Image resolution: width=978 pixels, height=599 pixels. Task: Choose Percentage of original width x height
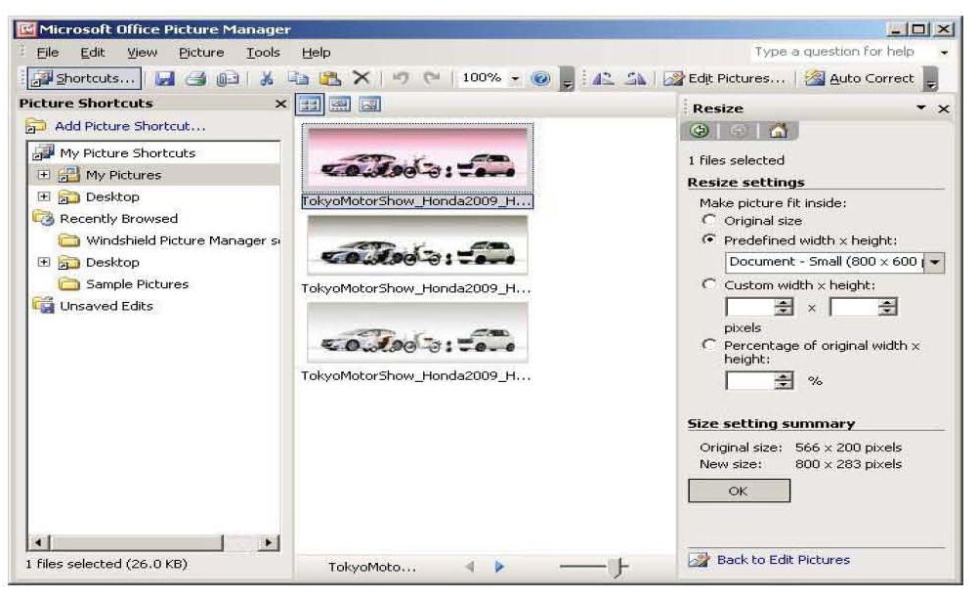click(x=709, y=346)
